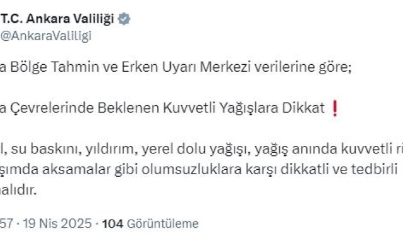Click the word 'Çevrelerinde' in the tweet
This screenshot has width=403, height=239.
tap(52, 108)
